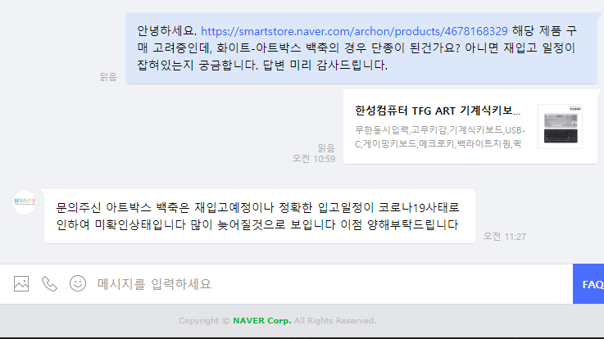Viewport: 604px width, 339px height.
Task: Open the 한성컴퓨터 TFG ART product card title
Action: point(438,111)
